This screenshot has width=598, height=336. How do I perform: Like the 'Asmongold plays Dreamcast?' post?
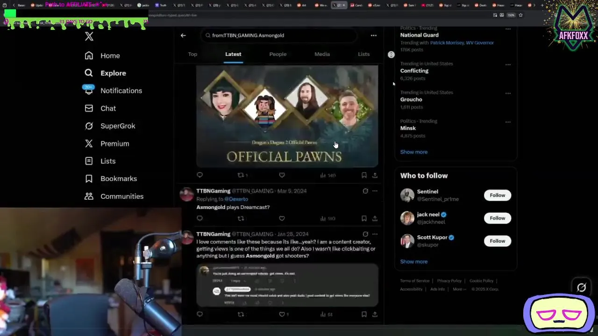tap(282, 218)
